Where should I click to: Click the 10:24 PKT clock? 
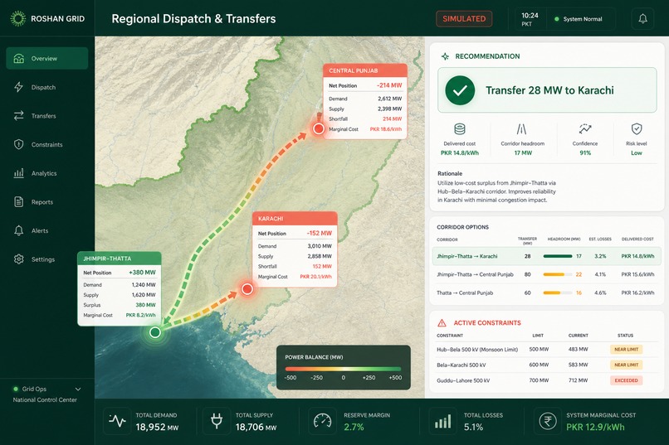(x=530, y=19)
